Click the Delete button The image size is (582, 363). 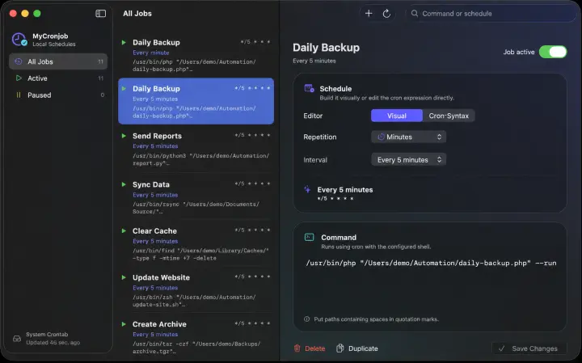[310, 348]
